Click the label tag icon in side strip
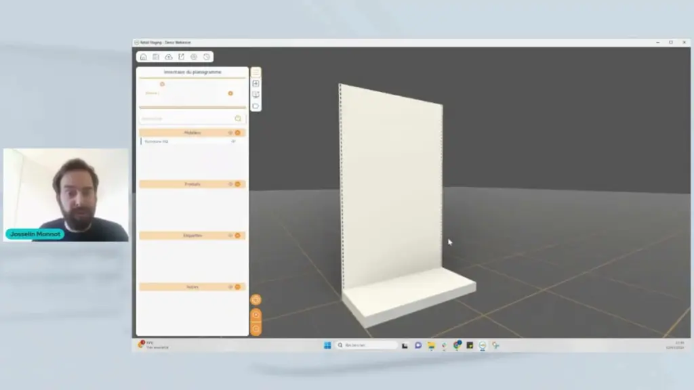The width and height of the screenshot is (694, 390). pyautogui.click(x=256, y=106)
